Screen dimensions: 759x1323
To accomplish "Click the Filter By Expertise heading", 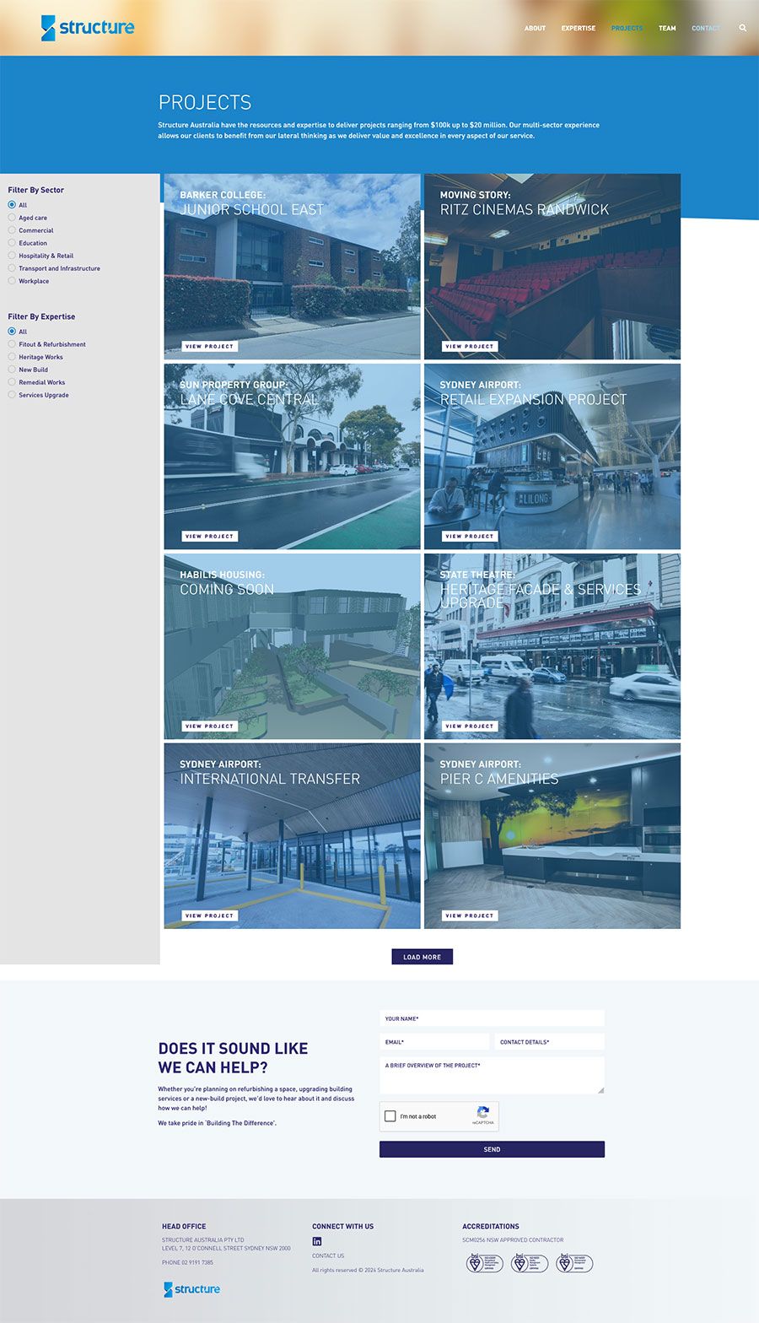I will (41, 316).
